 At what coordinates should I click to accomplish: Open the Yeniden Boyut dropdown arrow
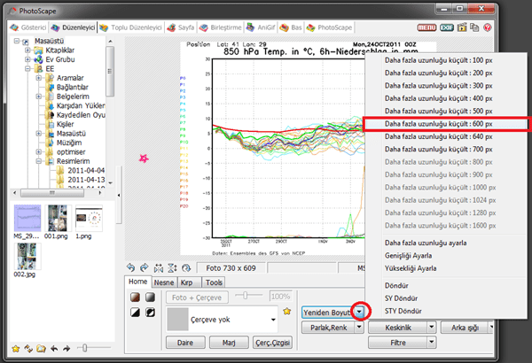[359, 312]
